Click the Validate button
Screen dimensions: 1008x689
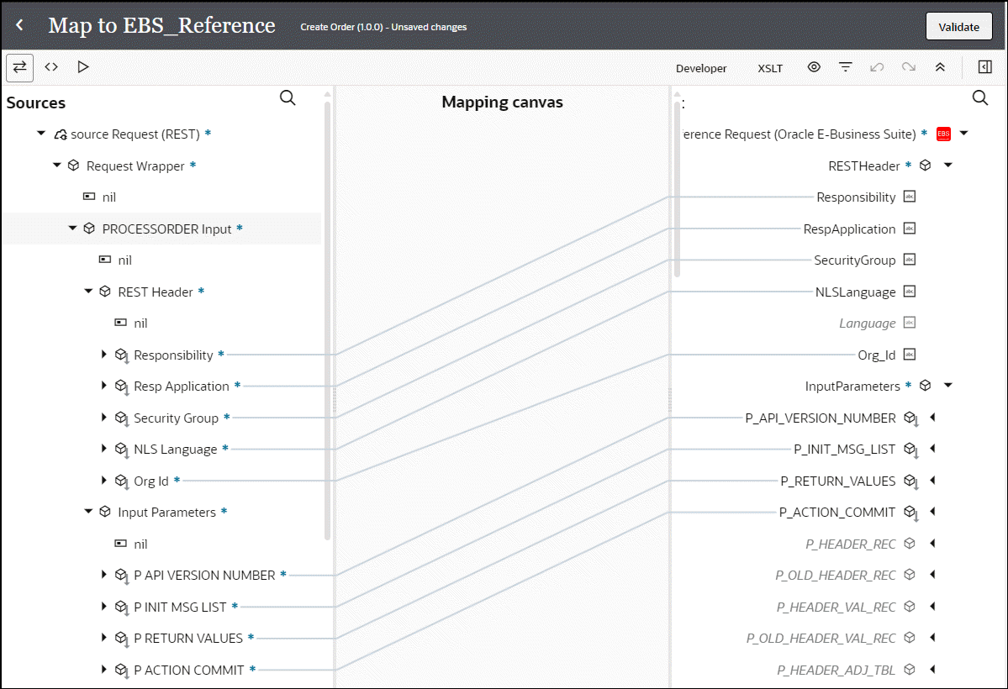click(x=958, y=27)
